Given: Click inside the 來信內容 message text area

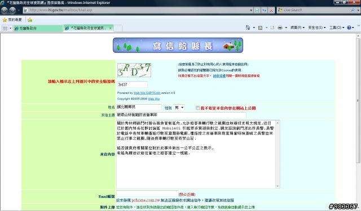Looking at the screenshot, I should pos(196,154).
